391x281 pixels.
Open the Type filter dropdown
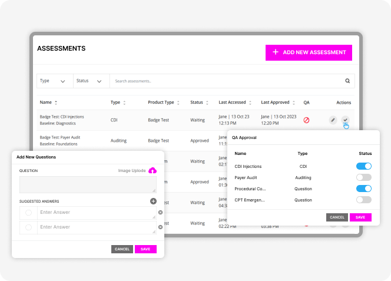tap(52, 81)
